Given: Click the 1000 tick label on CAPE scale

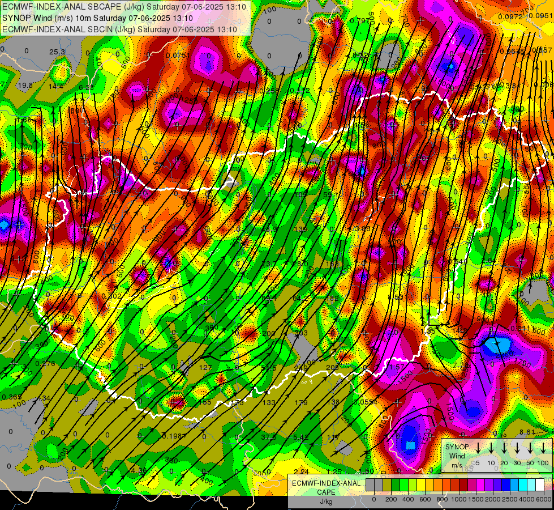Looking at the screenshot, I should [459, 499].
